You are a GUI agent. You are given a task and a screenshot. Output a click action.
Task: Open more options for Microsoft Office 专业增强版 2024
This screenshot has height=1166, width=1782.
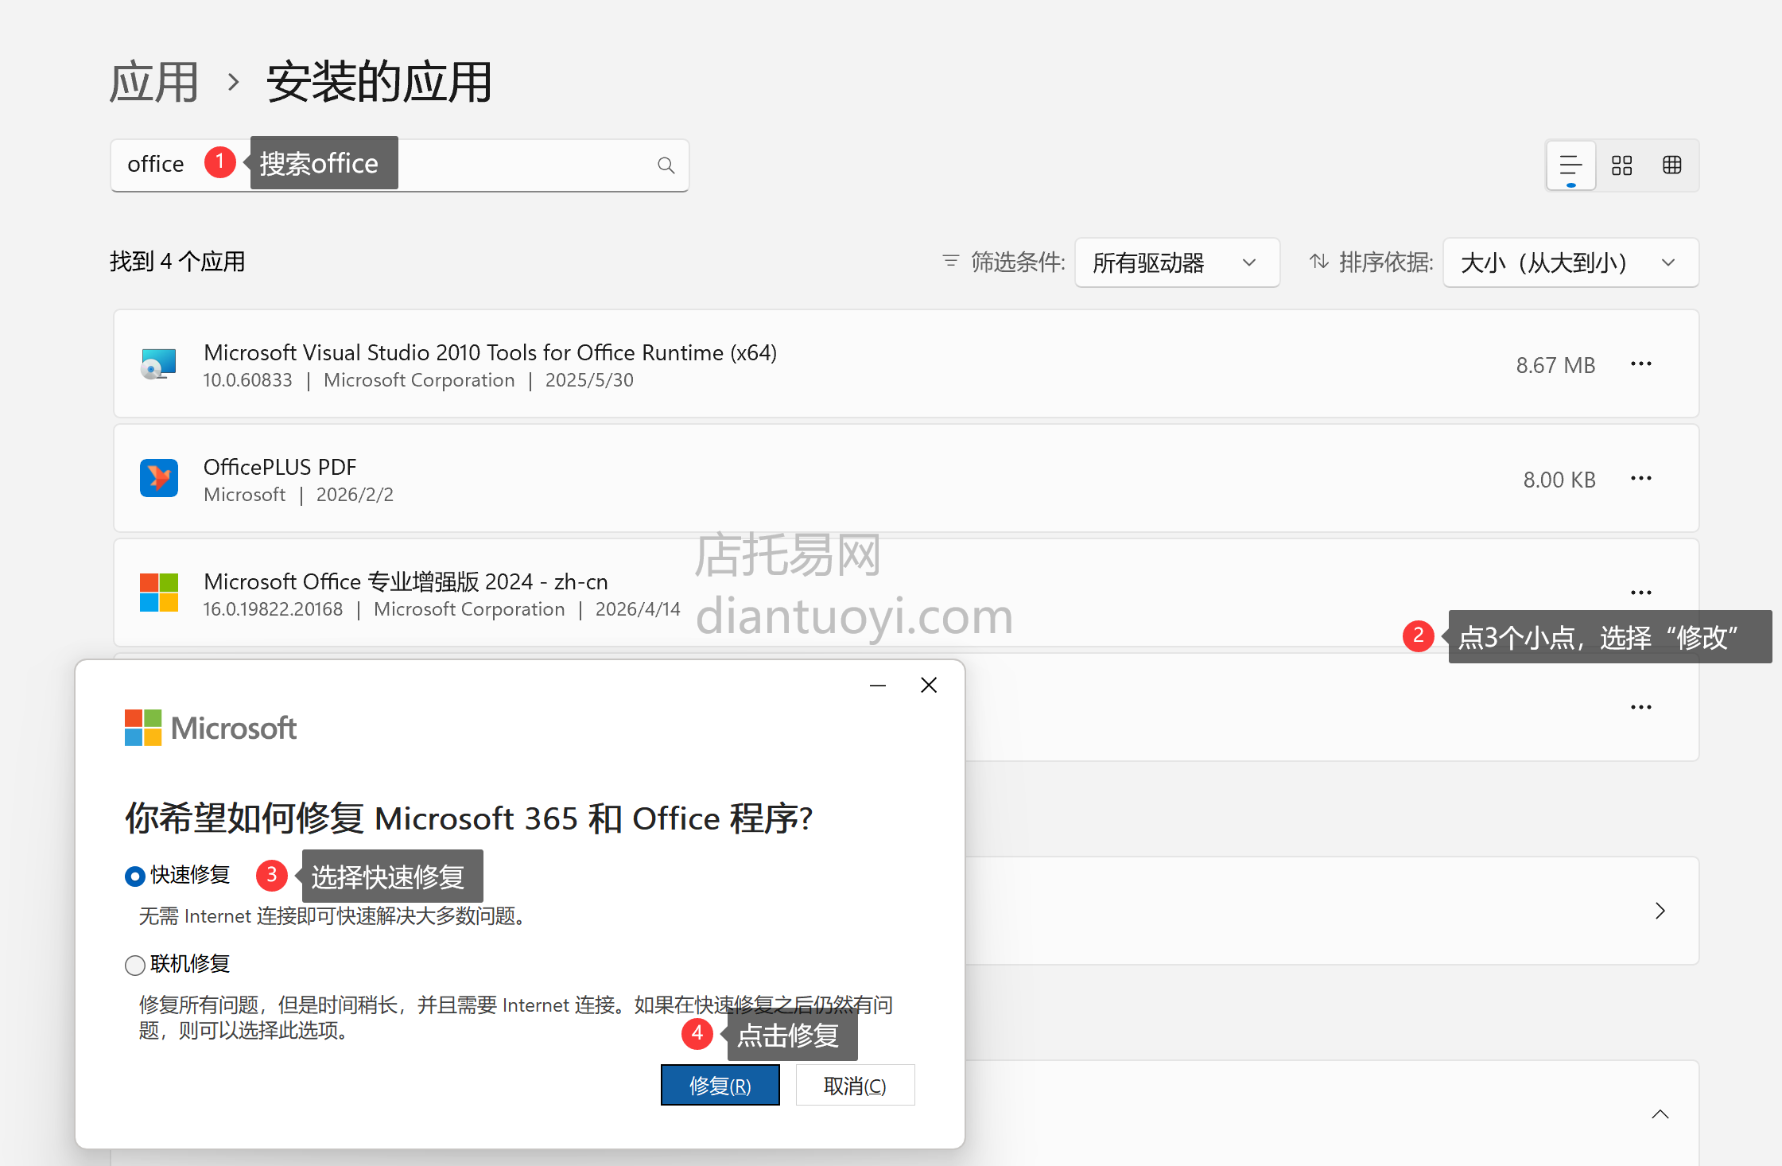(x=1641, y=592)
